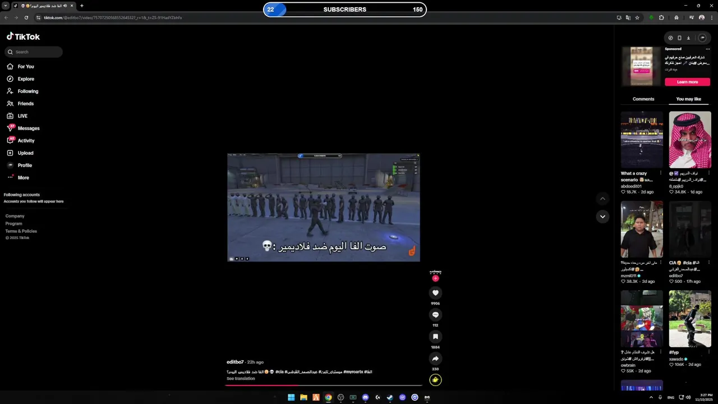Click Chrome back navigation arrow
718x404 pixels.
[6, 17]
